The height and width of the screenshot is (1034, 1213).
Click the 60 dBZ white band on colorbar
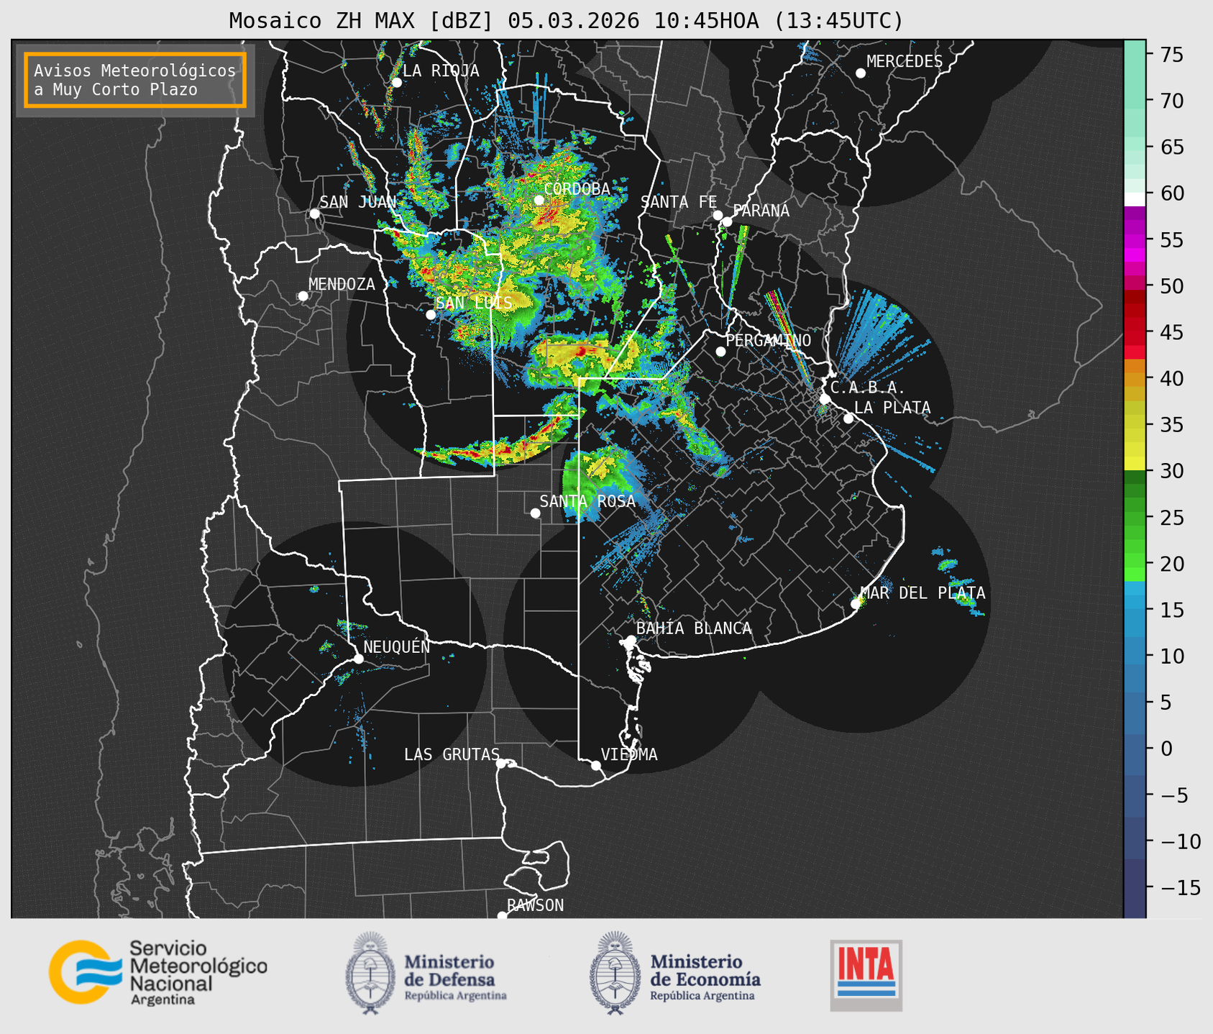tap(1135, 198)
